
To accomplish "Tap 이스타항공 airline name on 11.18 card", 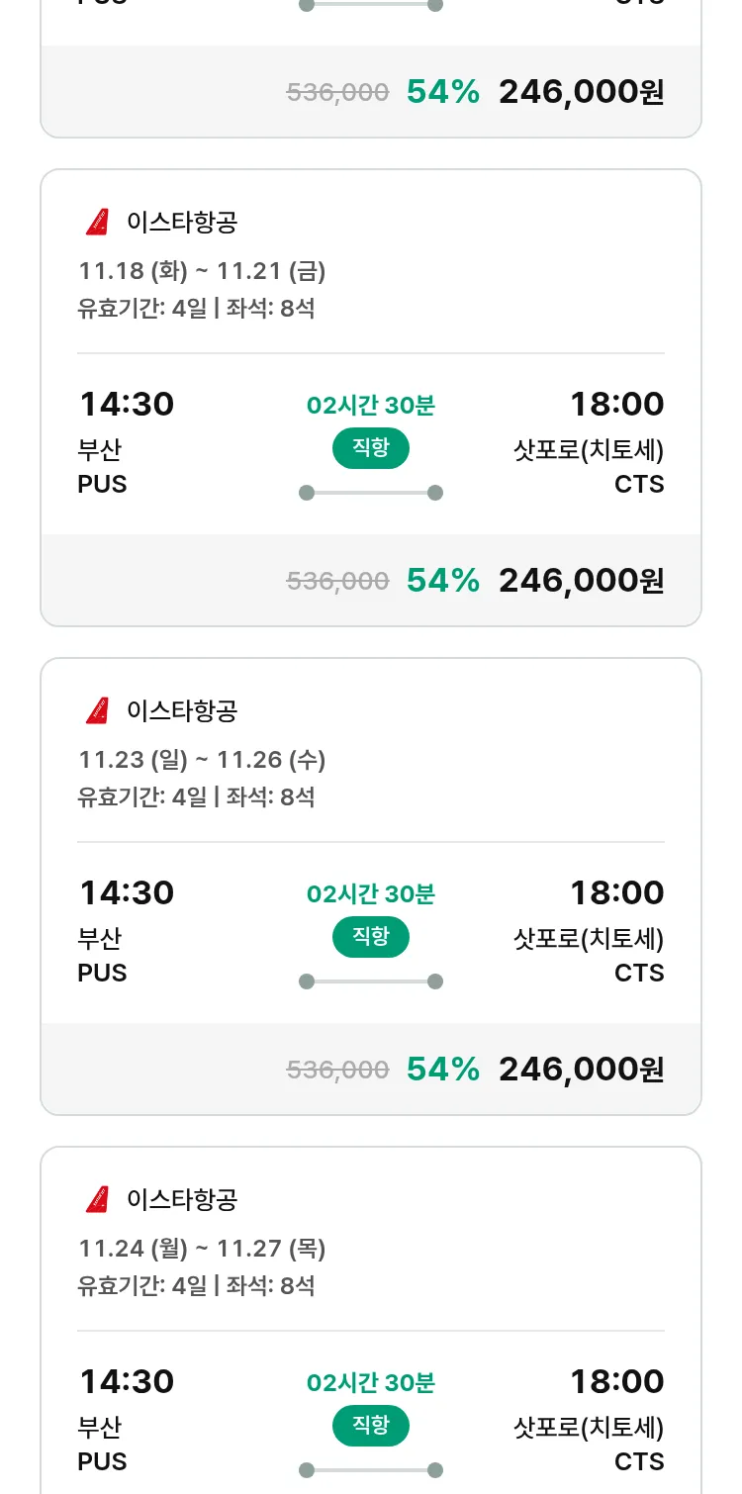I will click(x=182, y=223).
